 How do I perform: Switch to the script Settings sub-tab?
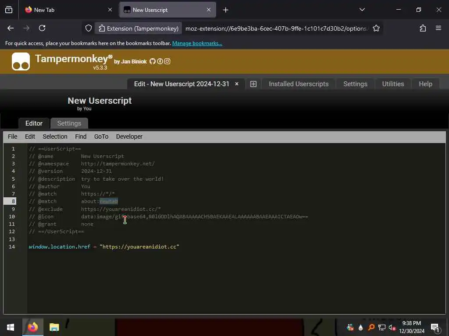[x=69, y=123]
